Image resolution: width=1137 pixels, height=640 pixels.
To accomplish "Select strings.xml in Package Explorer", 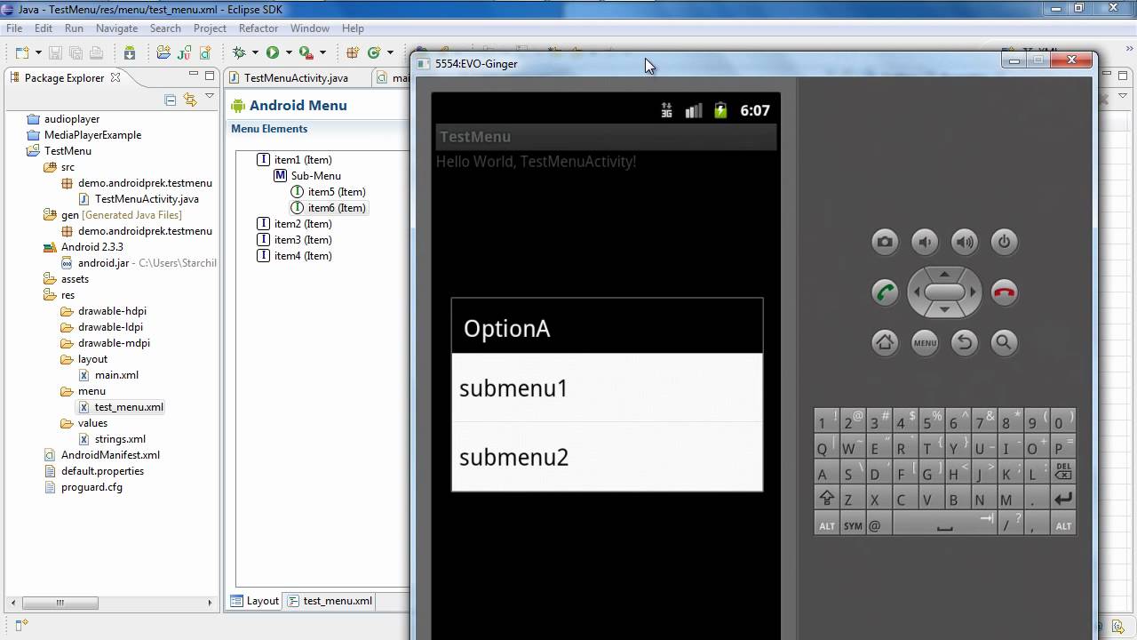I will (x=112, y=439).
